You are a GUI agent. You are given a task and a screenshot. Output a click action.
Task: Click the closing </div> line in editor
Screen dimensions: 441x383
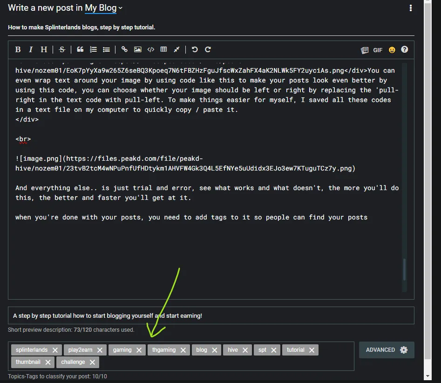pyautogui.click(x=27, y=119)
